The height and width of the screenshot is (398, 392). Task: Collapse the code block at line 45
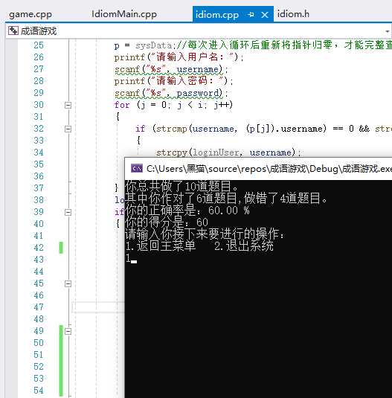68,283
